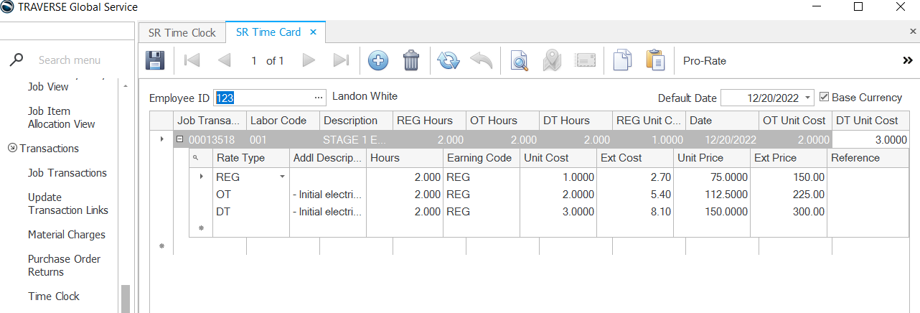
Task: Open REG rate type dropdown
Action: [x=282, y=176]
